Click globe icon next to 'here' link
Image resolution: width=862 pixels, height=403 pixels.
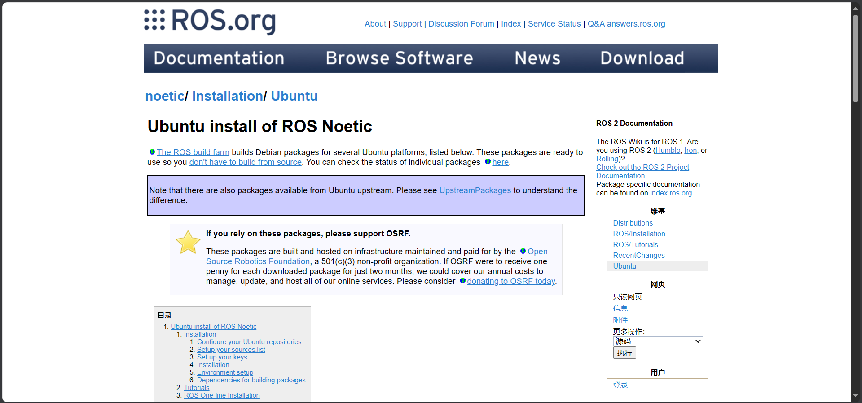(488, 162)
